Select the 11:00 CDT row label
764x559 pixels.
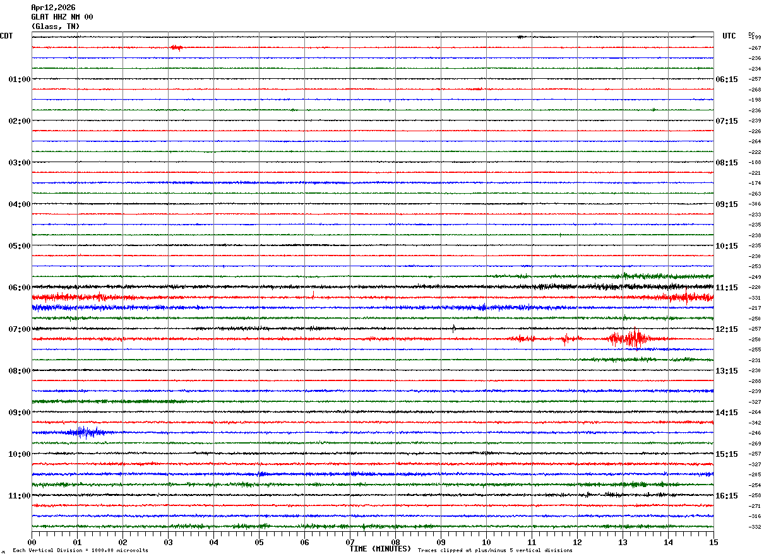tap(19, 496)
